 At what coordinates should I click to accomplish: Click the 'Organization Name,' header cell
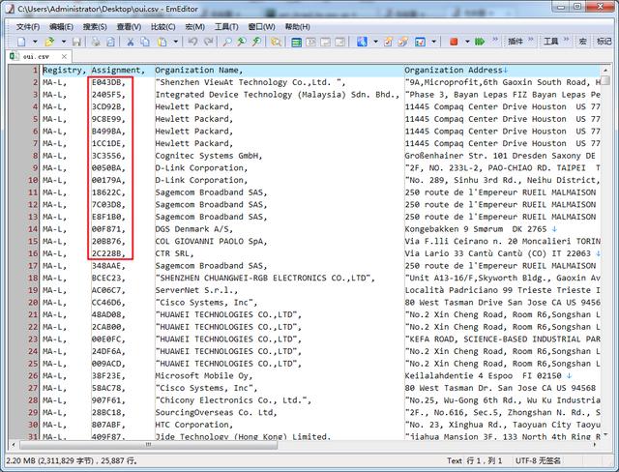[198, 71]
